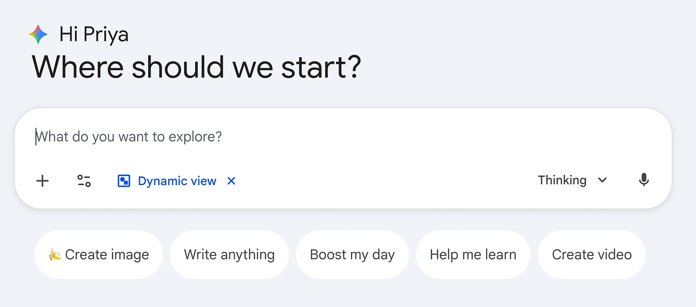Click the Thinking mode label text
Viewport: 696px width, 307px height.
click(562, 180)
